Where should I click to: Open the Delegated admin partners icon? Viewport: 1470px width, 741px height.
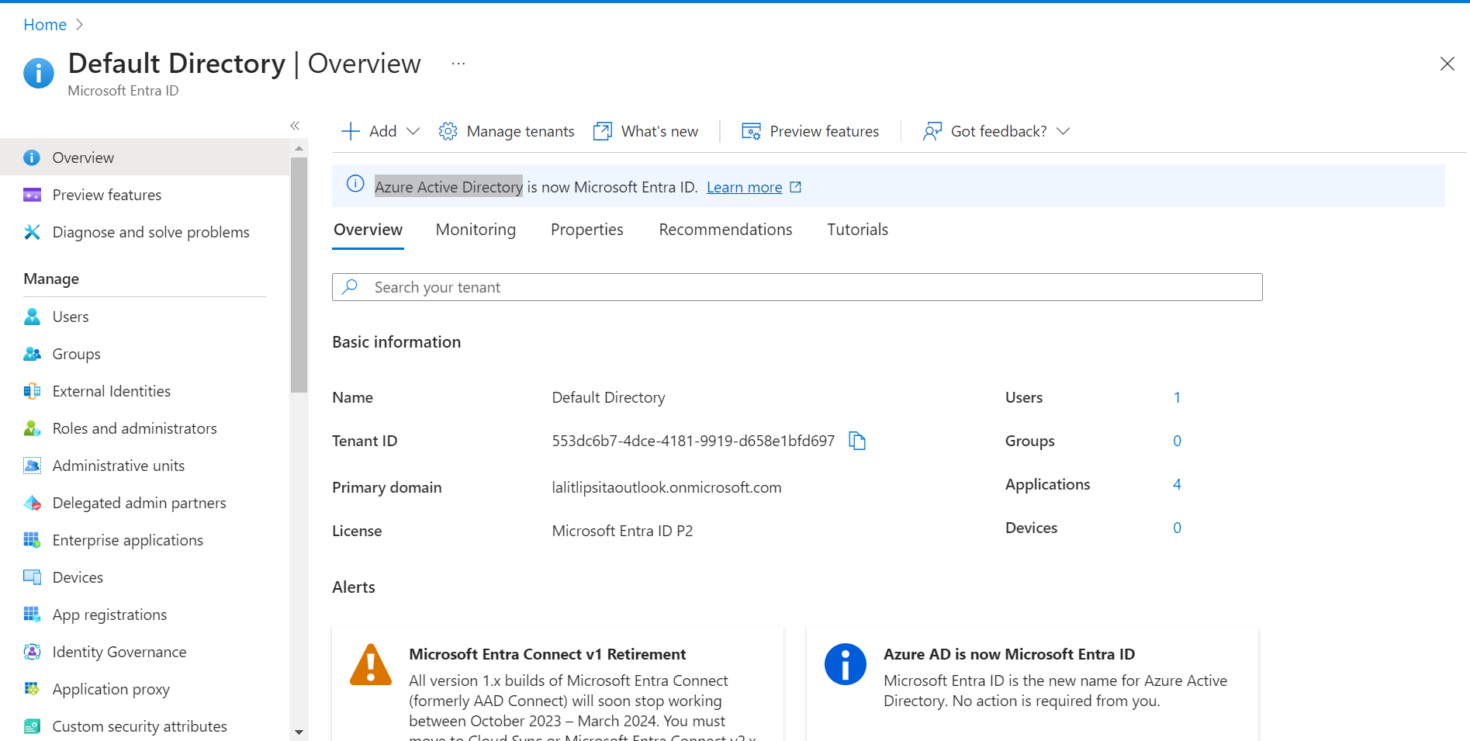point(32,503)
